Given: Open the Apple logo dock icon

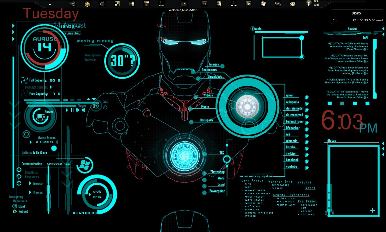Looking at the screenshot, I should click(x=102, y=3).
